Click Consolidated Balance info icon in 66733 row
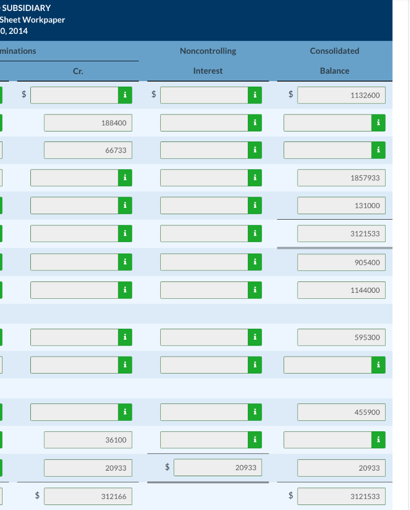 click(378, 150)
